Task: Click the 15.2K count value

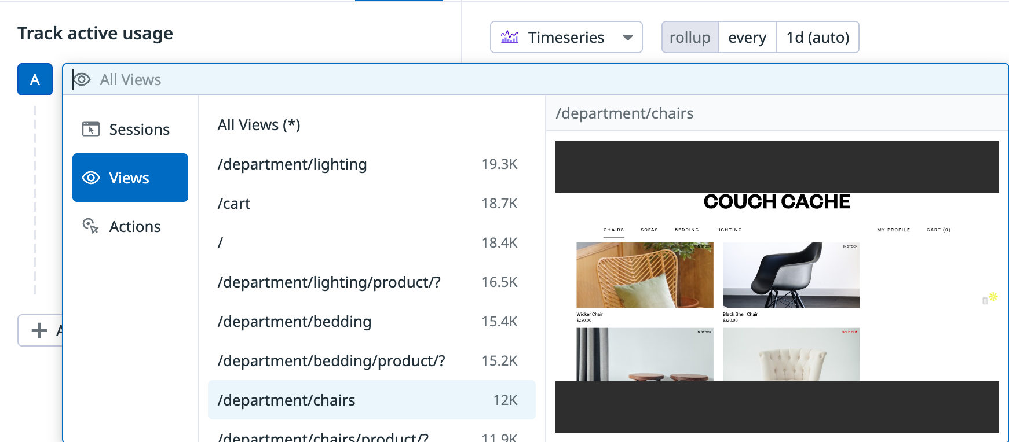Action: pos(499,360)
